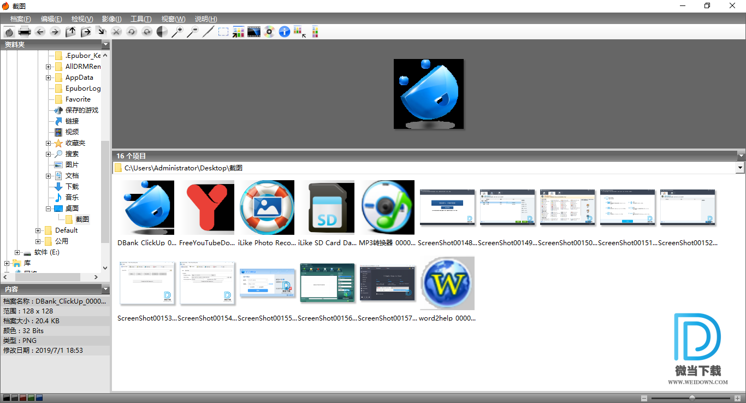Expand the 搜索 tree node
This screenshot has width=746, height=403.
point(48,154)
